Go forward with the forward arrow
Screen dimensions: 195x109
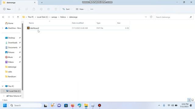[x=9, y=17]
